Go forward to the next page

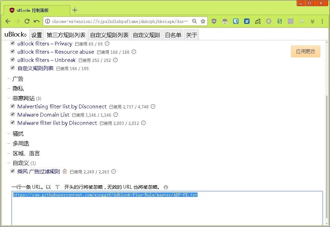click(17, 21)
